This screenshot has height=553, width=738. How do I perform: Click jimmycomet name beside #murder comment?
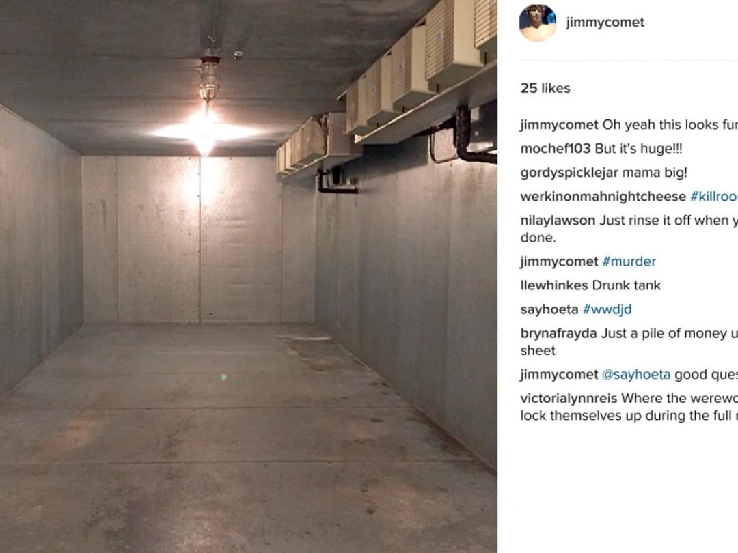(559, 262)
